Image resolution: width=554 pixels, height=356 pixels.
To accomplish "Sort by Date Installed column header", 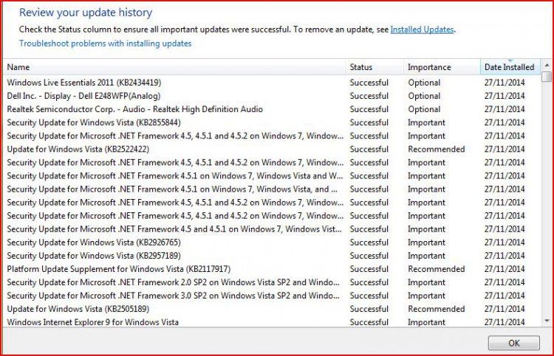I will (510, 67).
